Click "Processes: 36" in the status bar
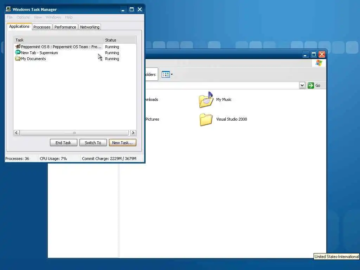The height and width of the screenshot is (270, 360). click(x=17, y=159)
